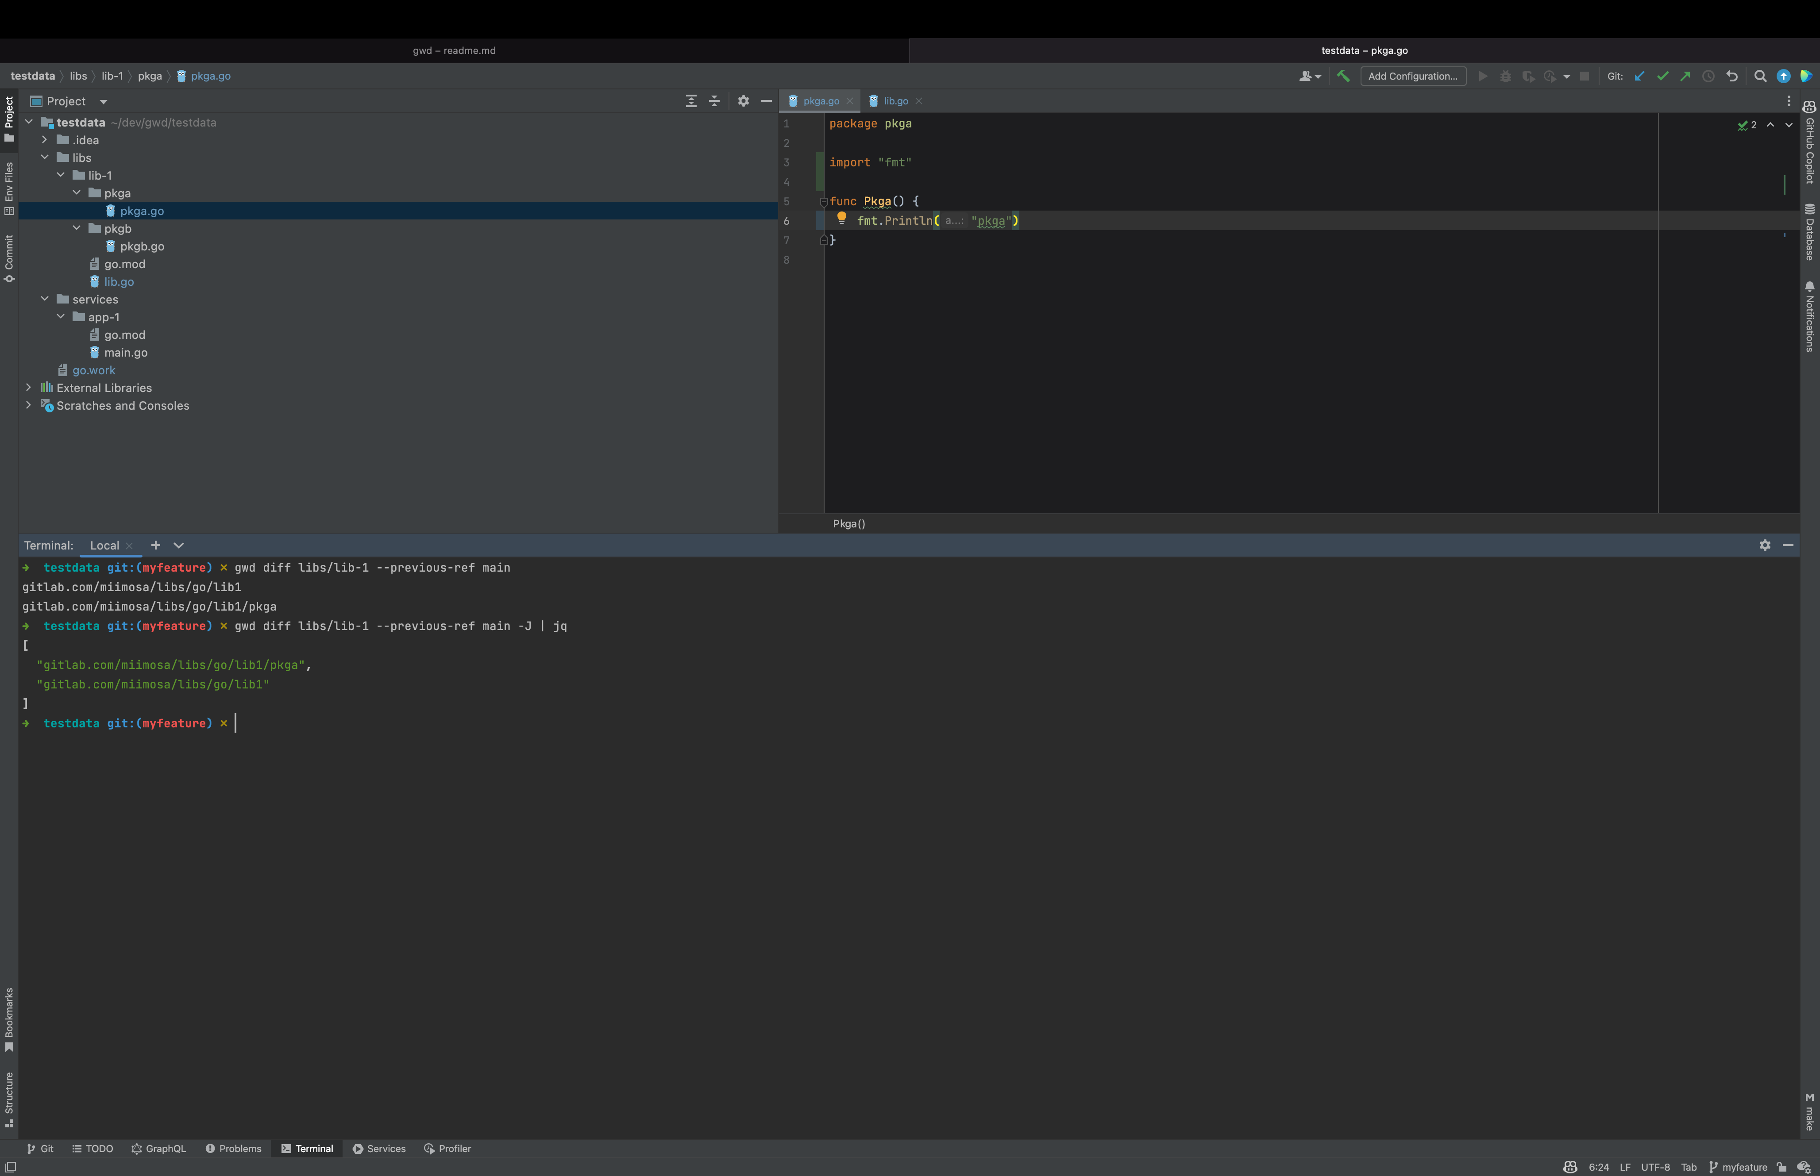Click Pkga() breadcrumb below editor
This screenshot has height=1176, width=1820.
(848, 523)
